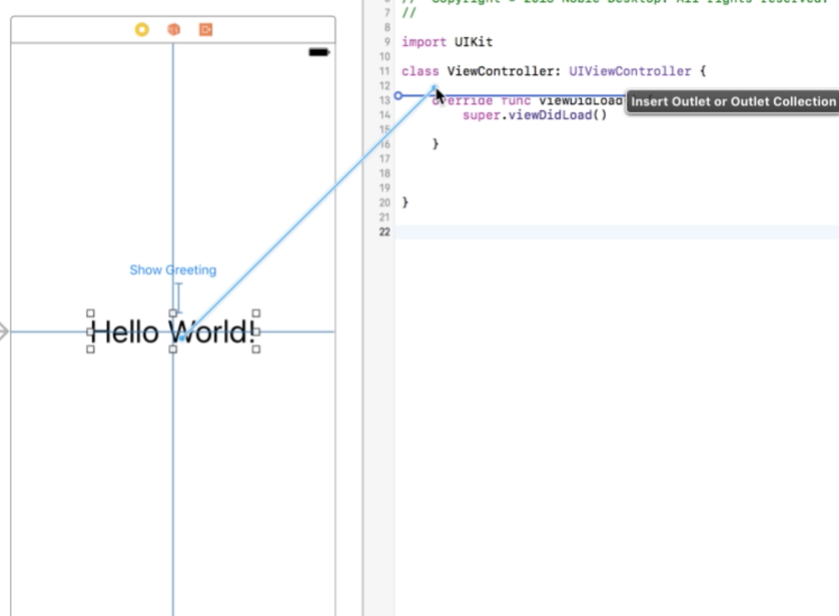Click UIViewController in the class declaration
Viewport: 839px width, 616px height.
coord(630,71)
